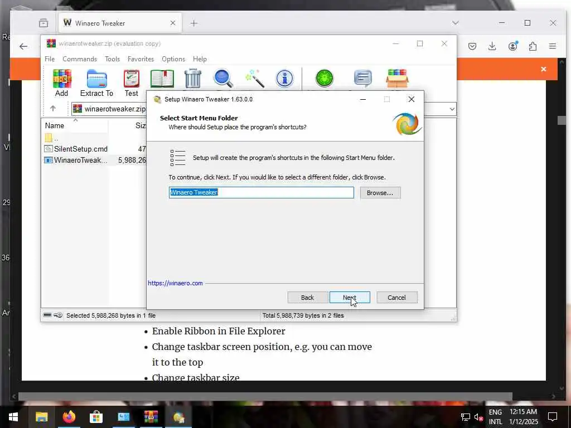Click the Delete trash can icon

(x=192, y=79)
